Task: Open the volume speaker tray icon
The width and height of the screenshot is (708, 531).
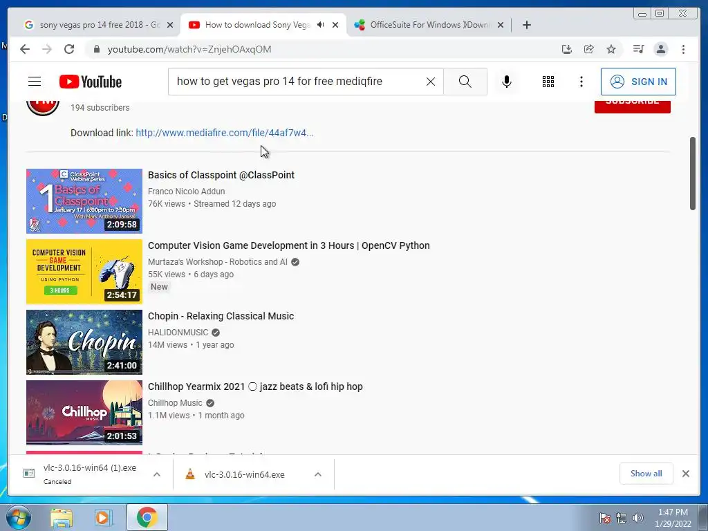Action: [637, 518]
